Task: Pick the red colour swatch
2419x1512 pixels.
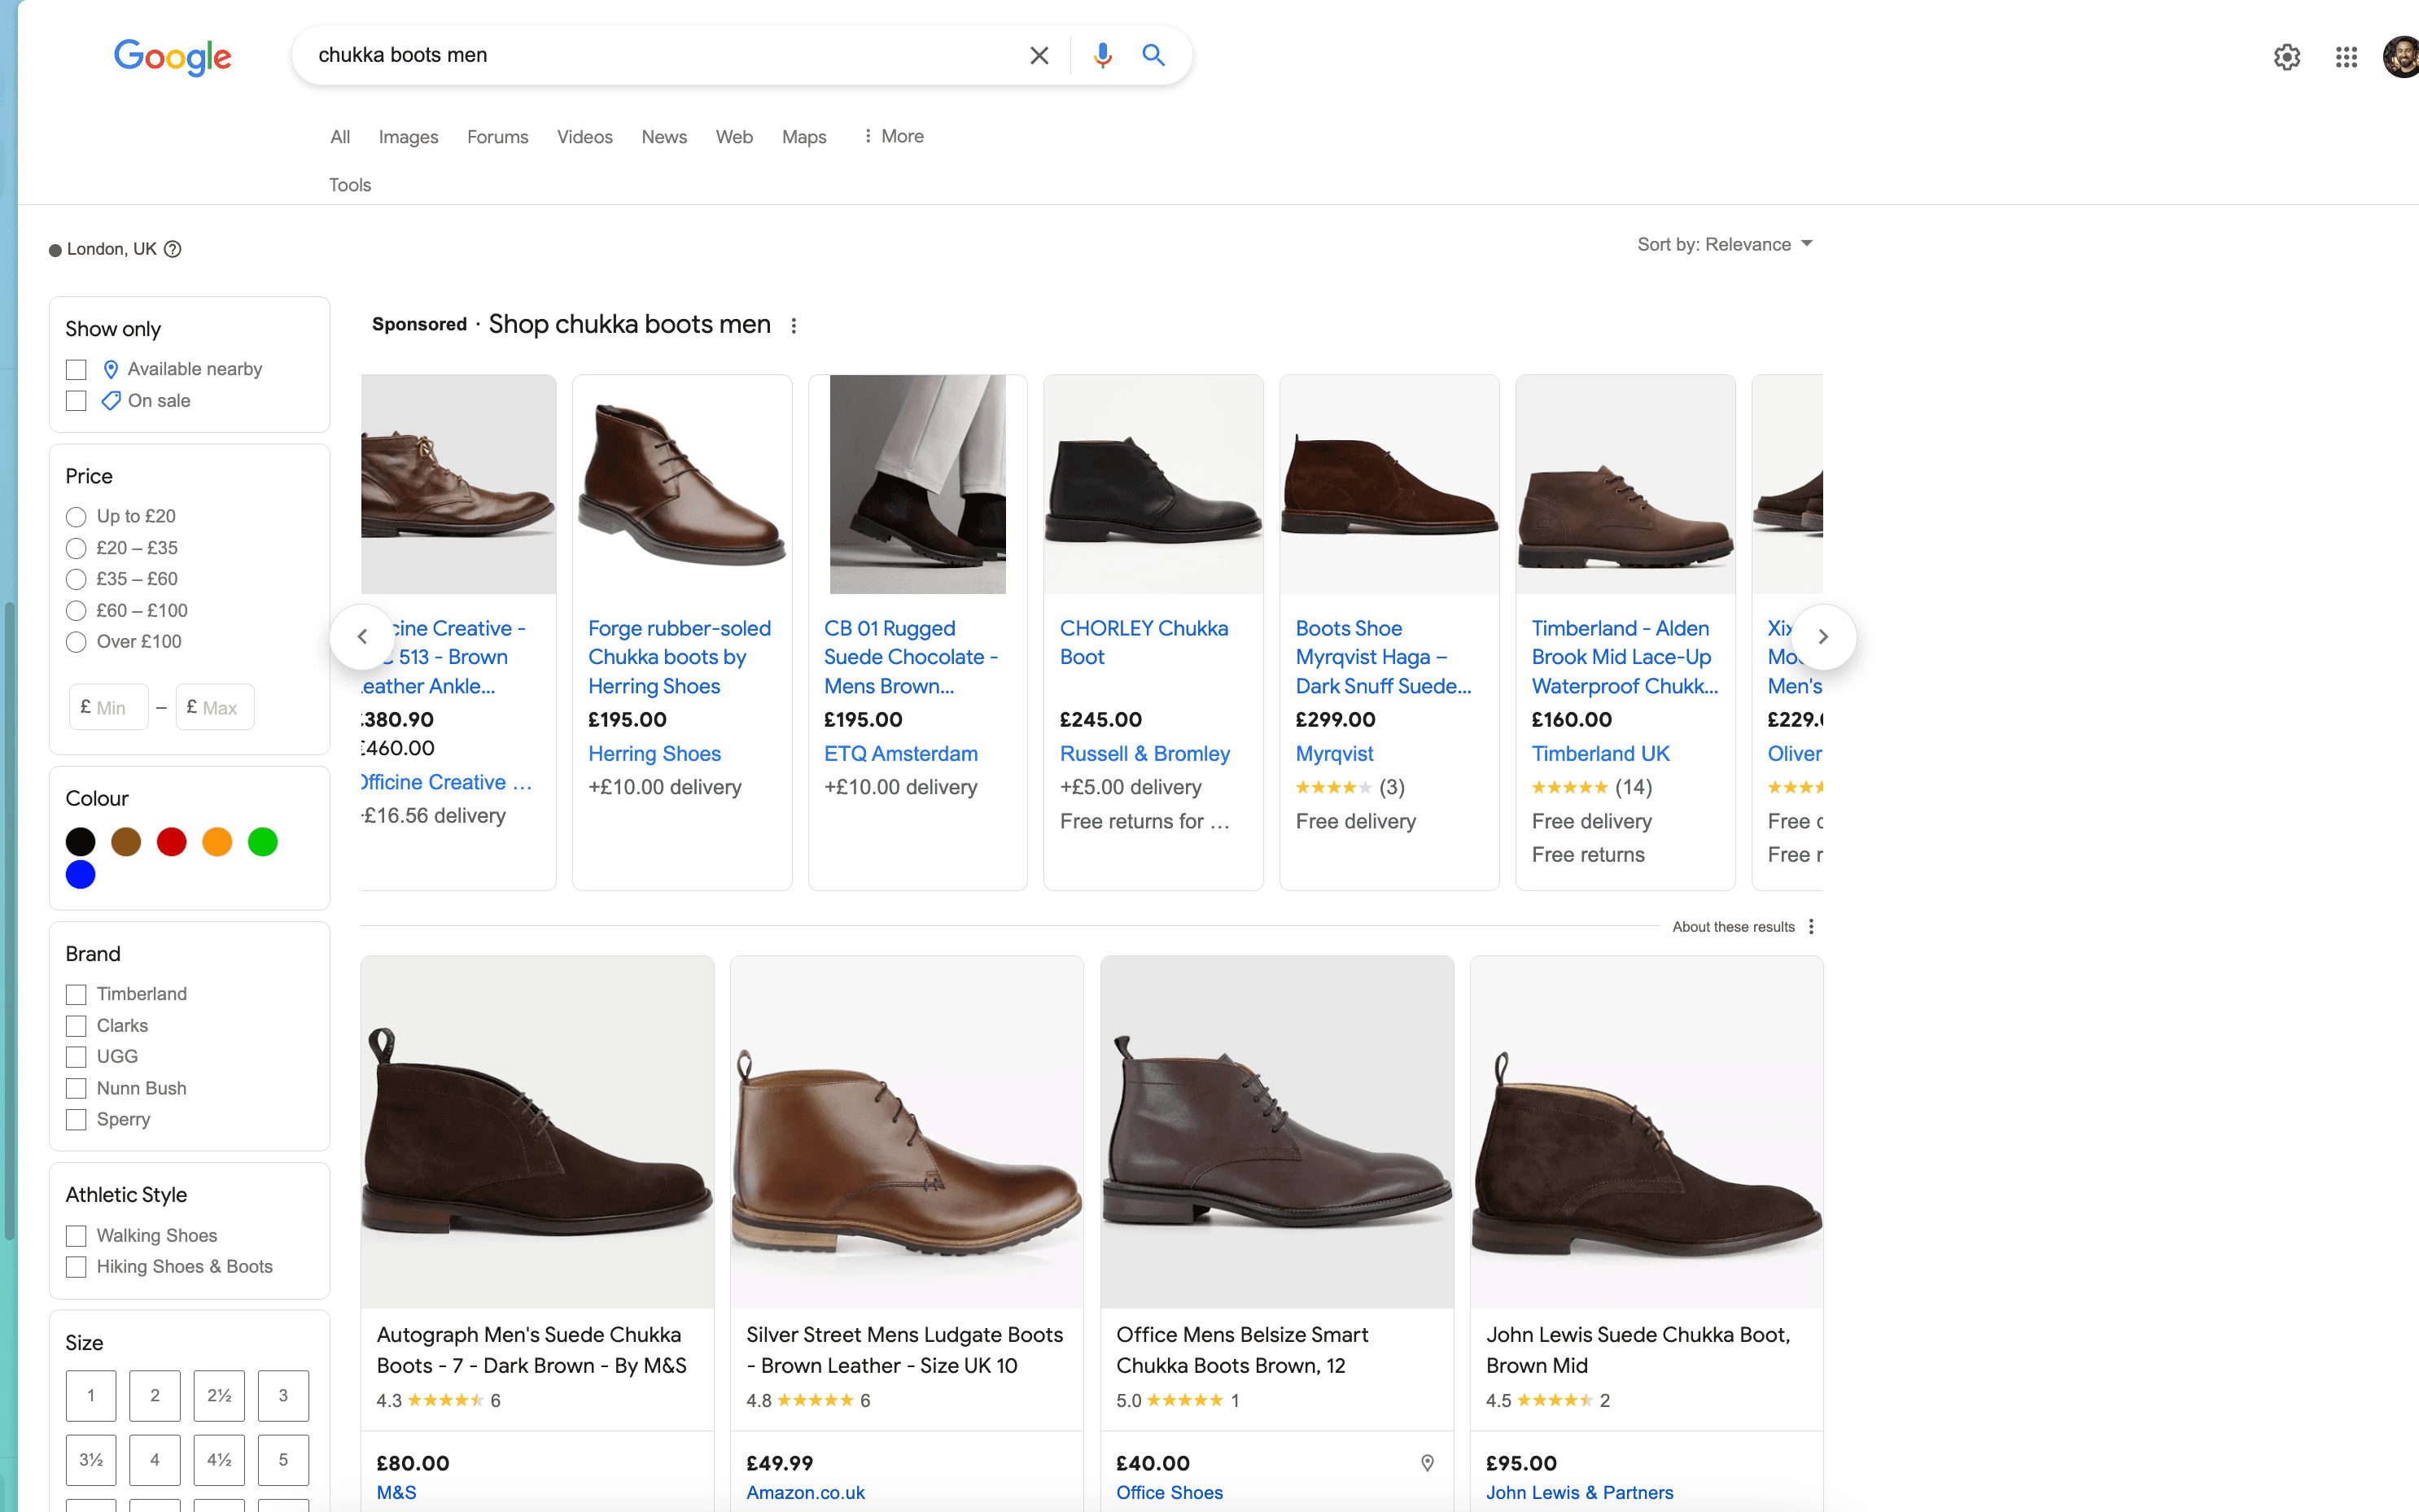Action: (x=171, y=842)
